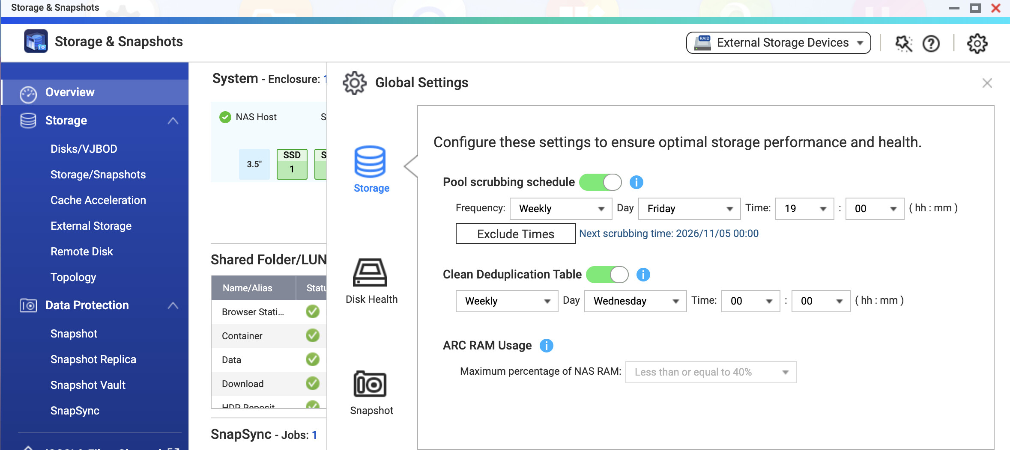Collapse the Storage sidebar section
This screenshot has height=450, width=1010.
[x=173, y=121]
